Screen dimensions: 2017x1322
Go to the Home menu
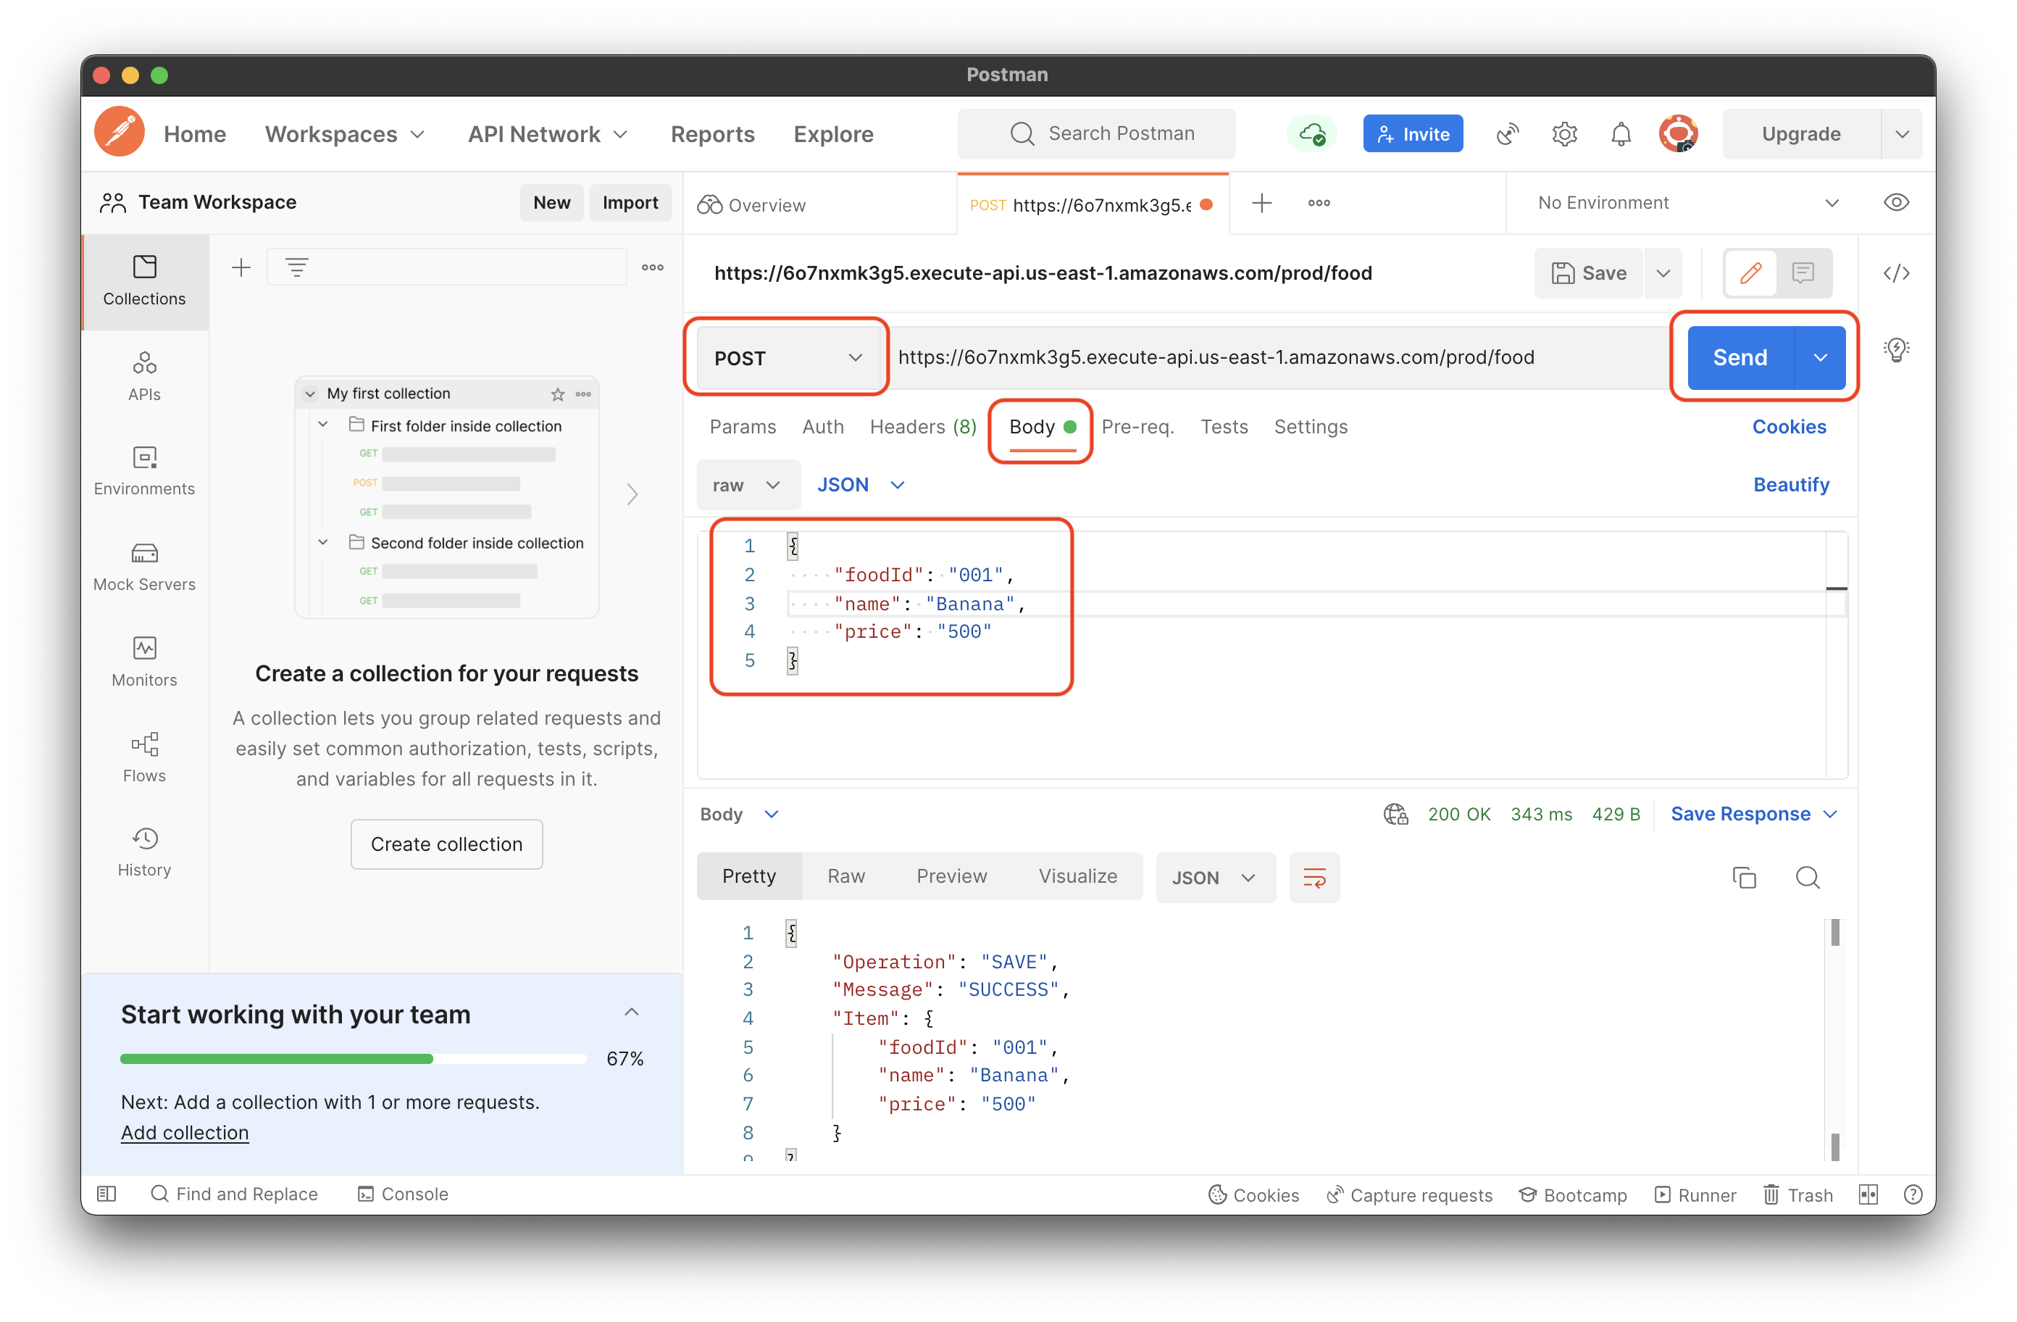tap(195, 134)
